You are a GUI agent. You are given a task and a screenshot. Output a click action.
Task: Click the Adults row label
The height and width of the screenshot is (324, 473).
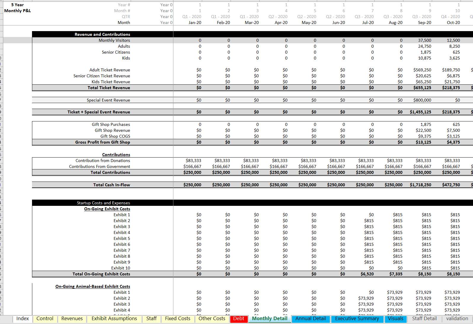click(124, 46)
